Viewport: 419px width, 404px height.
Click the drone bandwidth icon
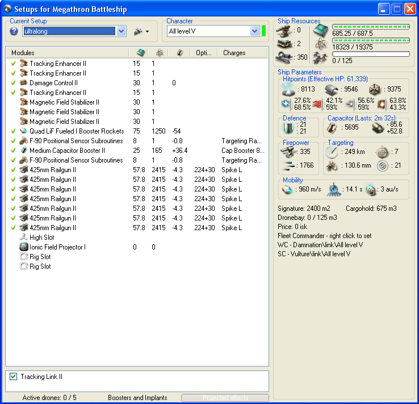pyautogui.click(x=320, y=57)
